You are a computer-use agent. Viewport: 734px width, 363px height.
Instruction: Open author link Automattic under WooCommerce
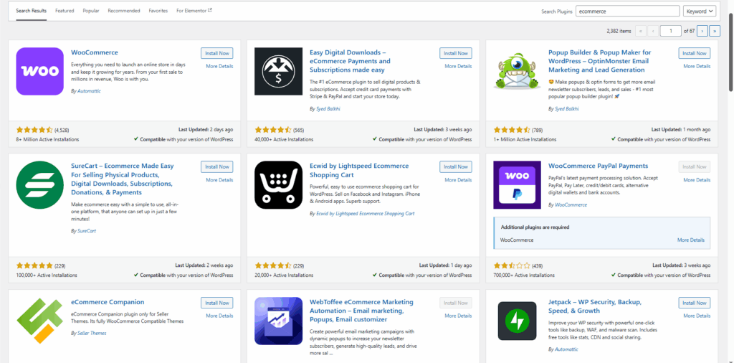point(89,91)
